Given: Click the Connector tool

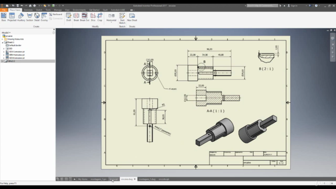Looking at the screenshot, I should tap(56, 18).
